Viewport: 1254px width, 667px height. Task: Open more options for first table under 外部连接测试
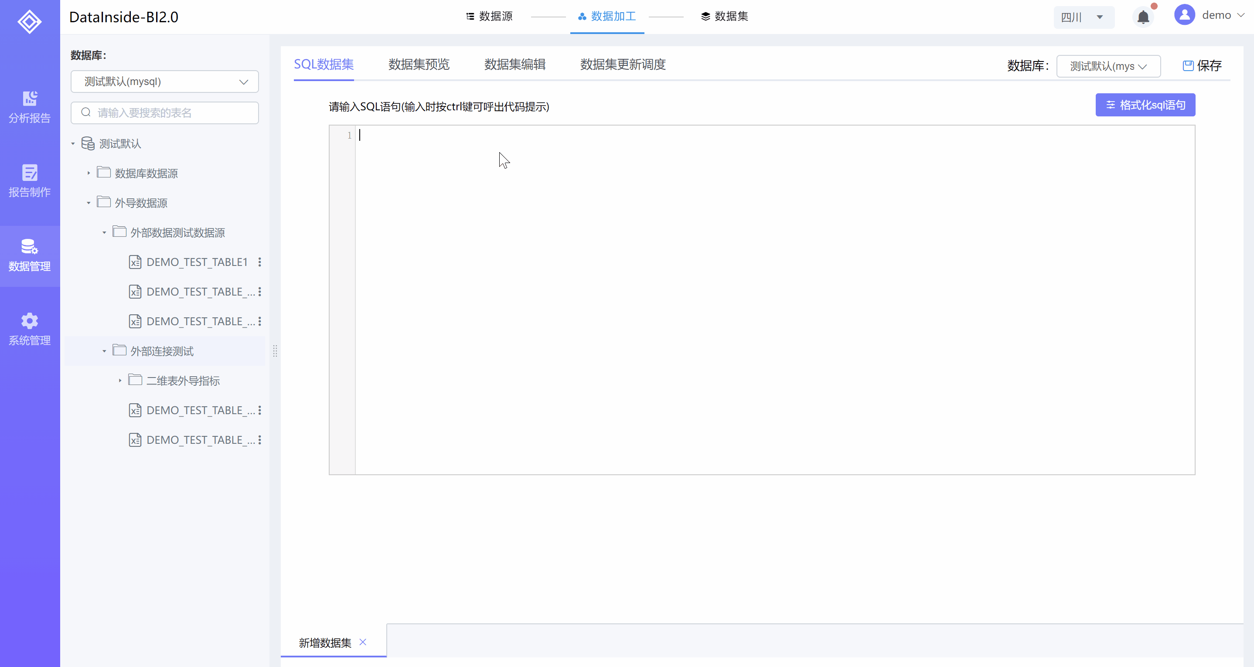(259, 410)
